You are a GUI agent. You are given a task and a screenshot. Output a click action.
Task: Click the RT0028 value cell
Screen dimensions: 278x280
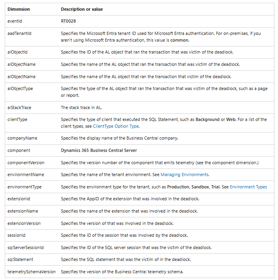[x=68, y=21]
